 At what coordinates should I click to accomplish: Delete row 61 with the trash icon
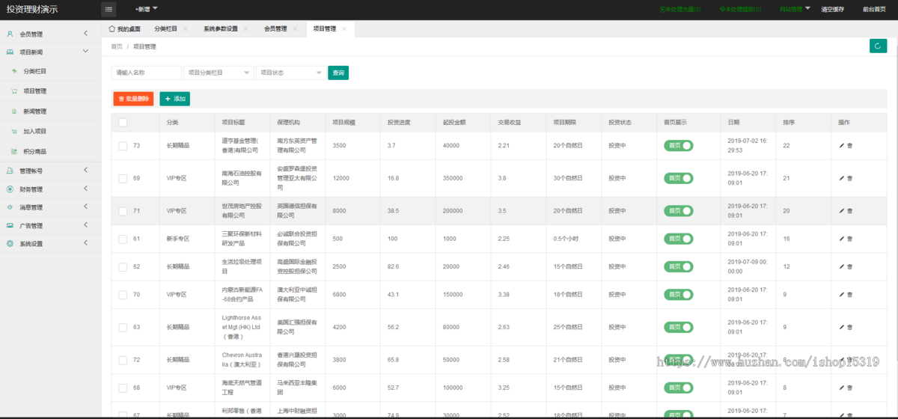pyautogui.click(x=850, y=239)
